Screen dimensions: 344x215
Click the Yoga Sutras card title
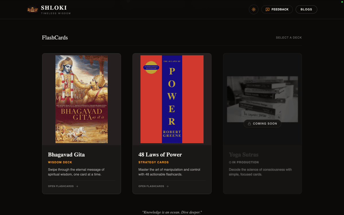[x=243, y=155]
